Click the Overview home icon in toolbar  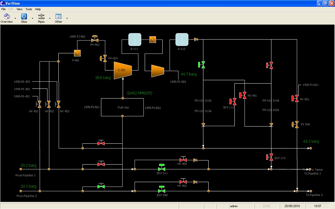point(6,16)
